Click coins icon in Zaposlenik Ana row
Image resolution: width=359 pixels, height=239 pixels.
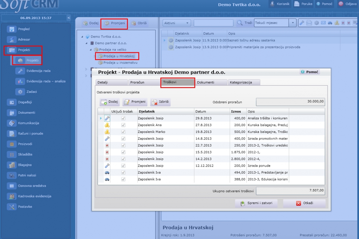pos(107,125)
